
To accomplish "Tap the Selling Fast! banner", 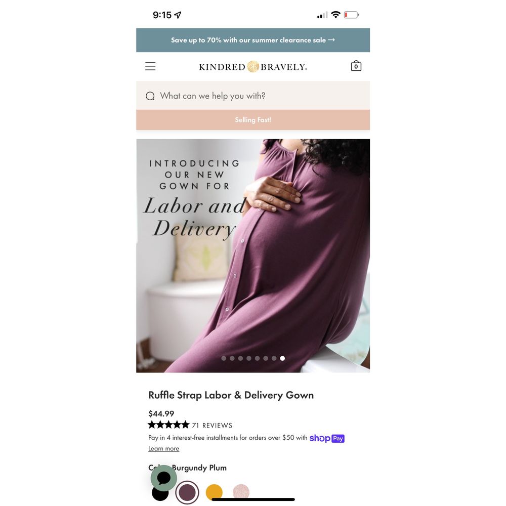I will [253, 120].
